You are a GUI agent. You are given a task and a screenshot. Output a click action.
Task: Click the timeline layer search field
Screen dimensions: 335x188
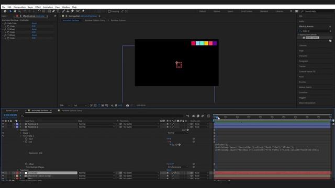[x=103, y=116]
